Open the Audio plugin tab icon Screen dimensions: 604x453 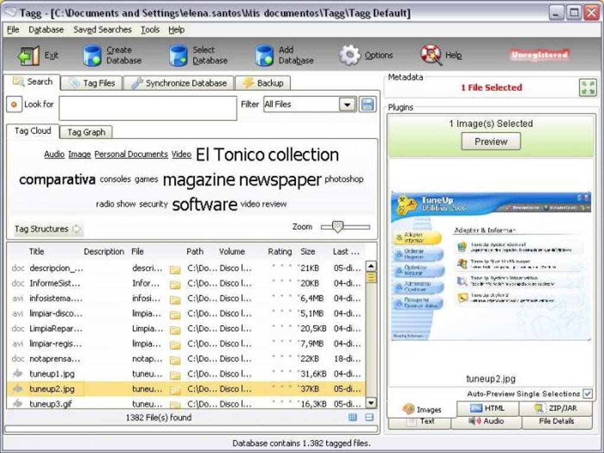tap(473, 422)
